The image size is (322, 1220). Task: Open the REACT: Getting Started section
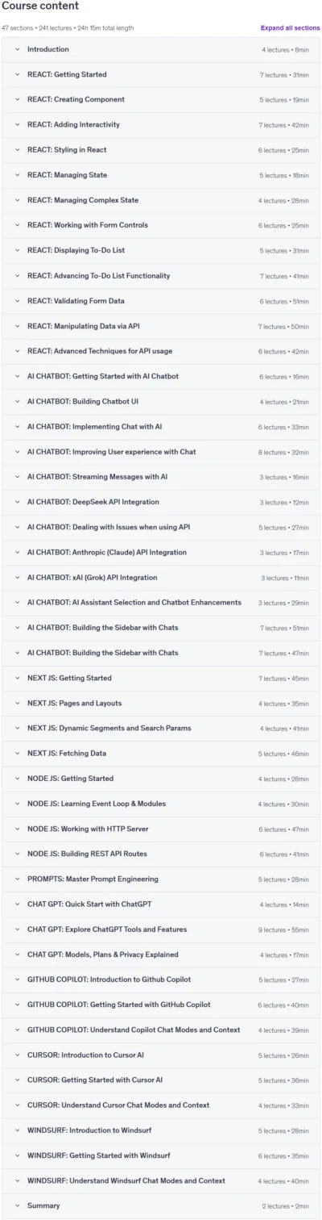(161, 75)
